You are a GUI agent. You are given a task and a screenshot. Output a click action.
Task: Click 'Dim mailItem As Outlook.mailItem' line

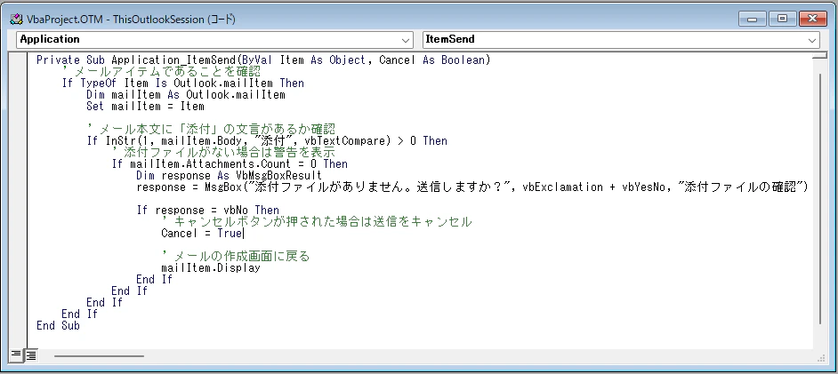click(x=186, y=95)
